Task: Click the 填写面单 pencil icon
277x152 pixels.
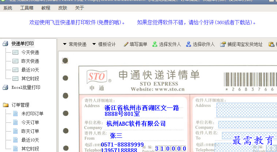Action: pos(126,44)
